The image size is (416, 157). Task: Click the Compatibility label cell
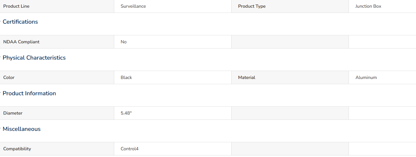pyautogui.click(x=57, y=149)
